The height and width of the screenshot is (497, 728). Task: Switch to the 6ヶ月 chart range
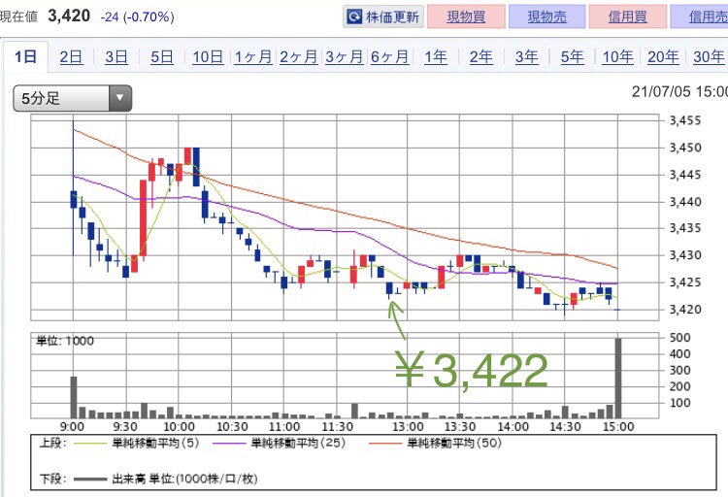tap(389, 57)
